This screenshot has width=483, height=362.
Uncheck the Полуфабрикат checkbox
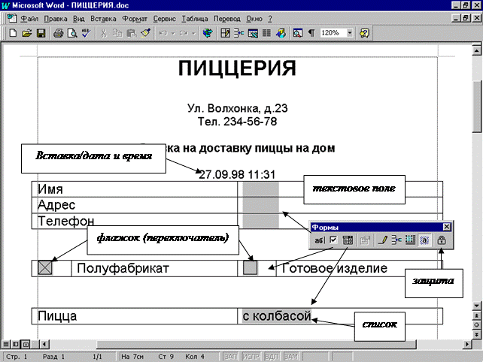pos(45,268)
